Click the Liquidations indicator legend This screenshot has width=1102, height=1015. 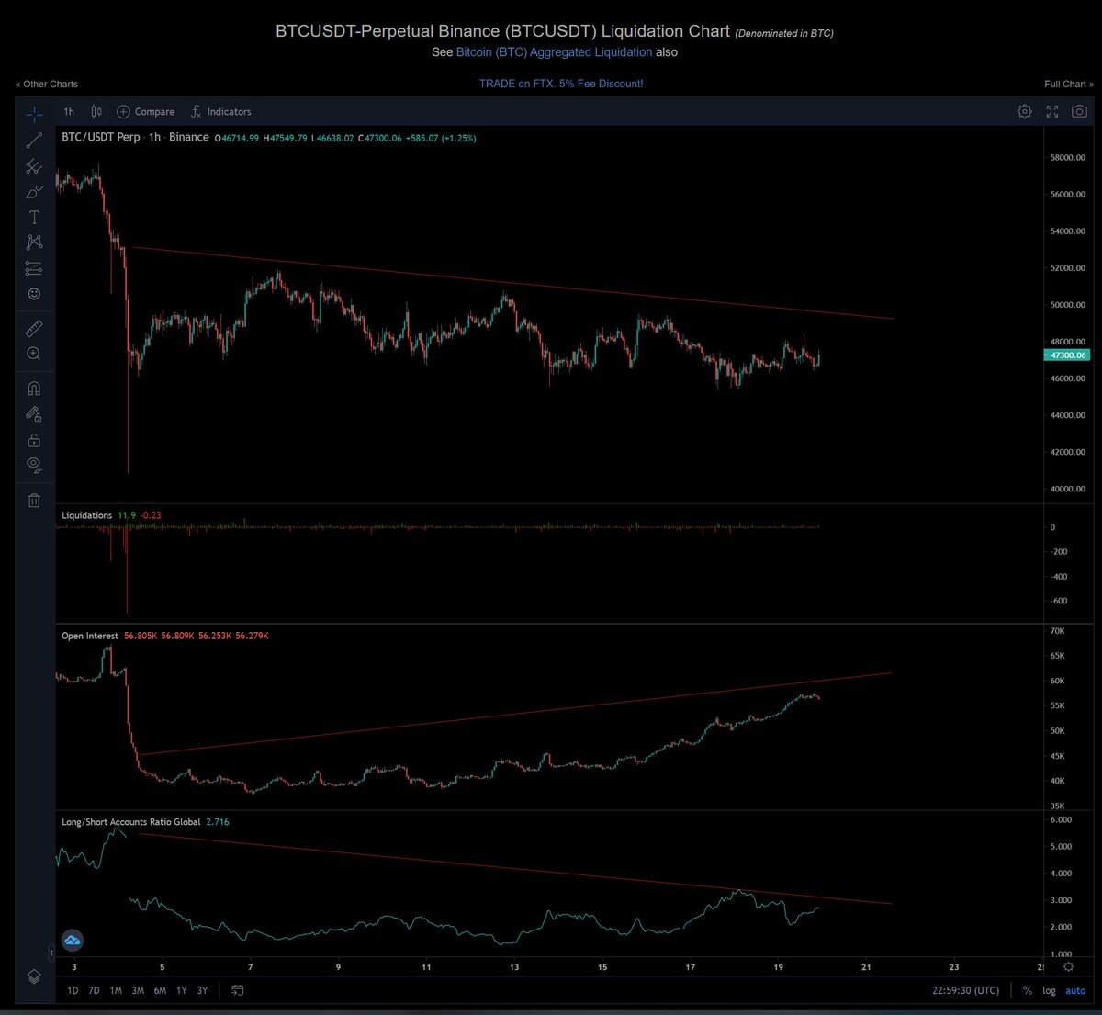pos(86,515)
